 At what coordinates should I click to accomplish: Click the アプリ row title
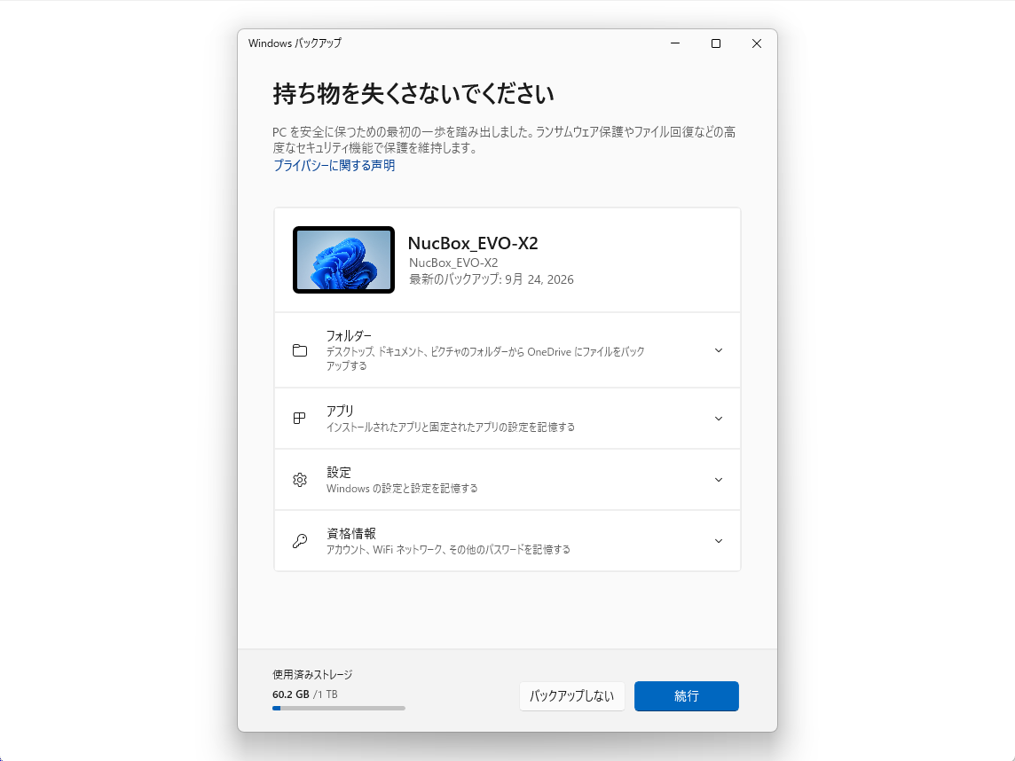point(340,411)
